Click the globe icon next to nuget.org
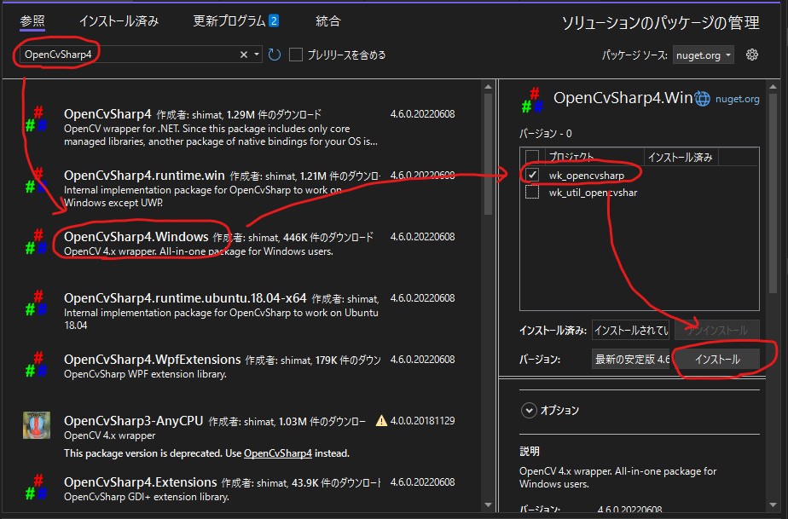The width and height of the screenshot is (788, 519). (x=702, y=99)
